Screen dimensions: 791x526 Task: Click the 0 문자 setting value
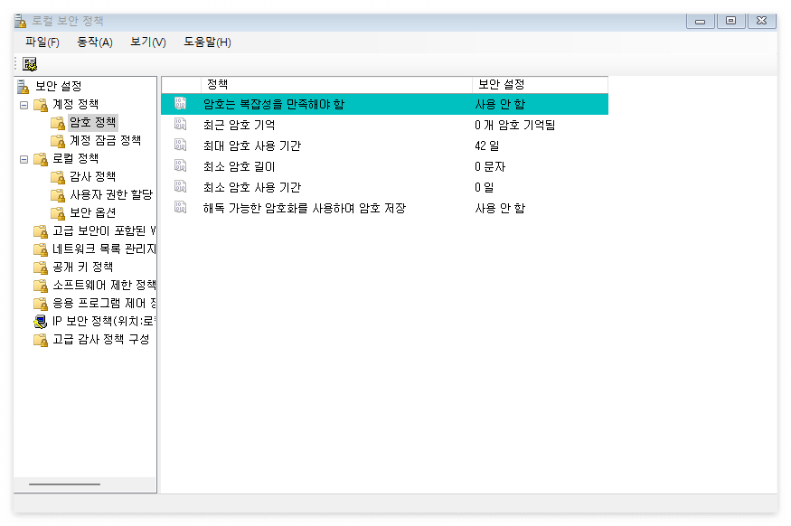point(490,166)
